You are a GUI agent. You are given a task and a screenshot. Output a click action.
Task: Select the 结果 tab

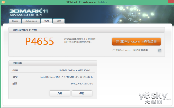click(x=47, y=21)
